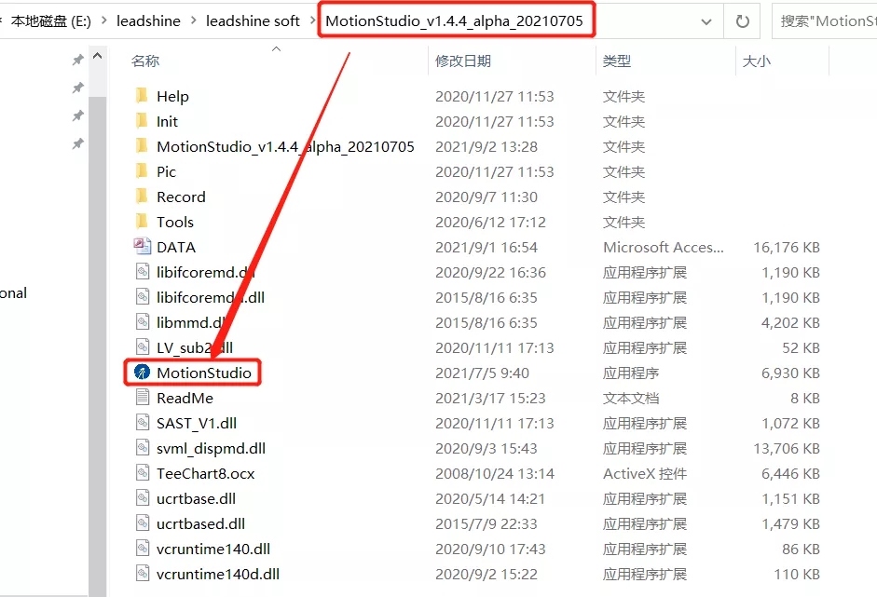877x597 pixels.
Task: Click the Pic folder icon
Action: pos(142,171)
